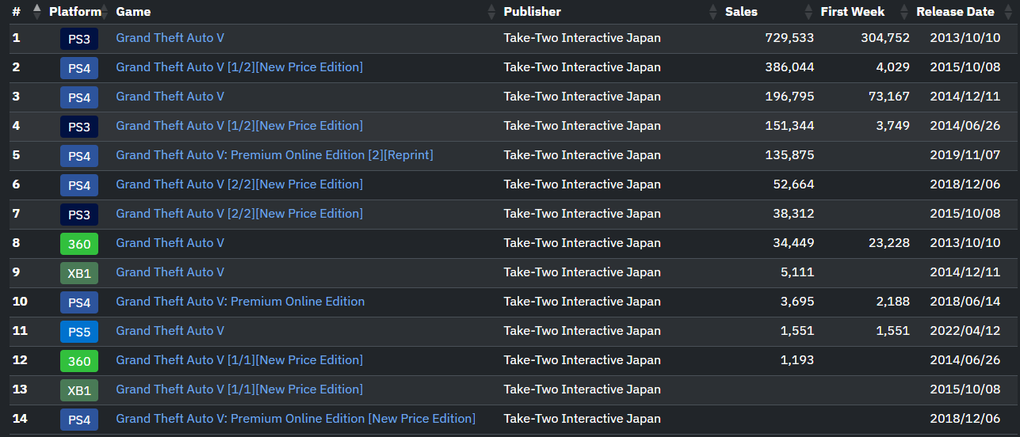Image resolution: width=1020 pixels, height=437 pixels.
Task: Select first week value 304,752
Action: tap(885, 38)
